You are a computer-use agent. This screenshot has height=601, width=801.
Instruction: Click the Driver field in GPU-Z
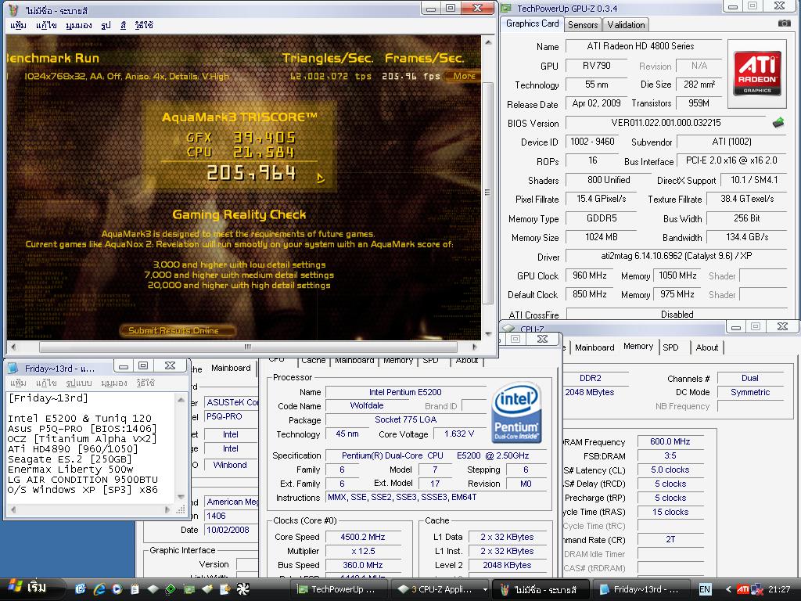(x=677, y=256)
